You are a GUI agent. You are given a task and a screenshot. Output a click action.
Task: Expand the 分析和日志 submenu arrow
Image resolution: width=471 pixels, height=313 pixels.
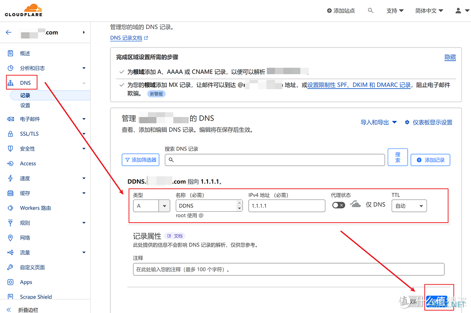(84, 68)
